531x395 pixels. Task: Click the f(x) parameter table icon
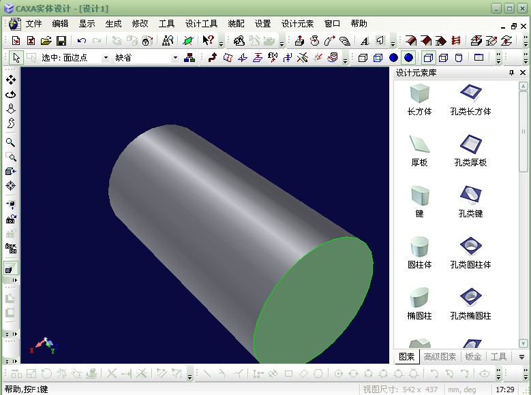tap(273, 57)
